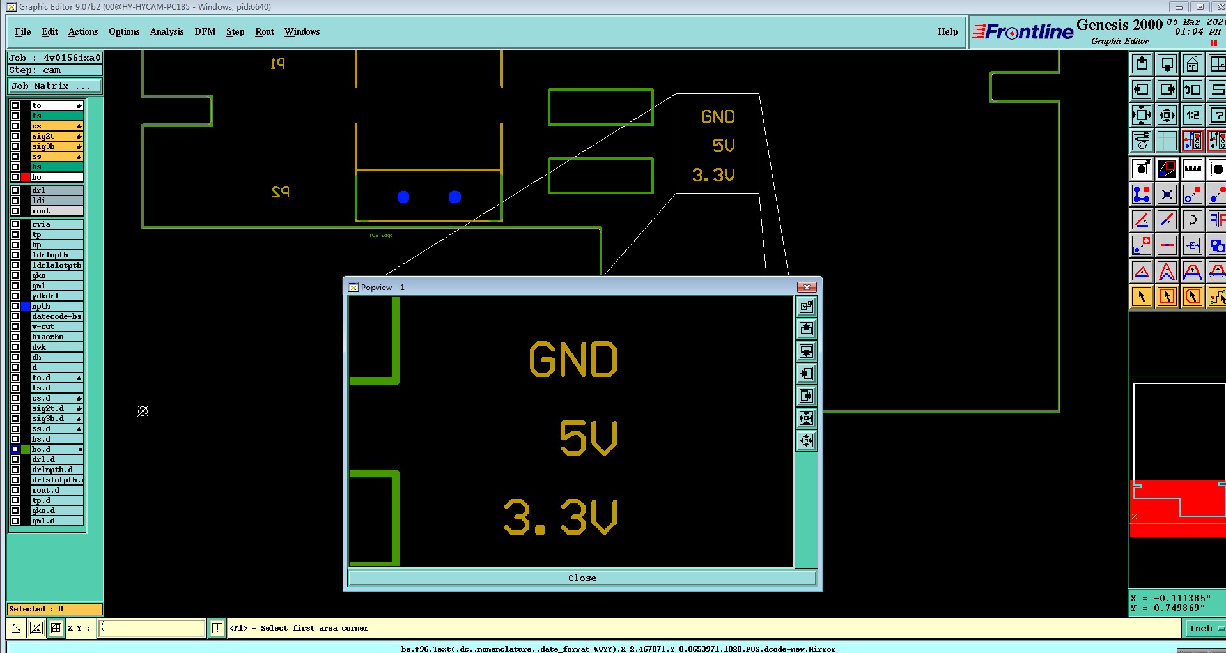
Task: Go to home view icon
Action: pyautogui.click(x=1193, y=64)
